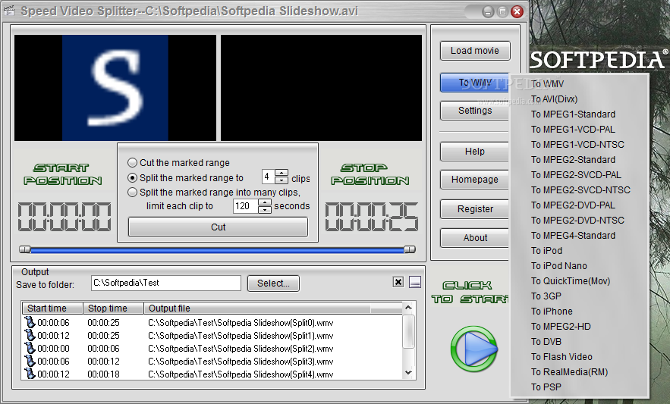Click the stop position slider handle
The image size is (670, 404).
pos(409,249)
